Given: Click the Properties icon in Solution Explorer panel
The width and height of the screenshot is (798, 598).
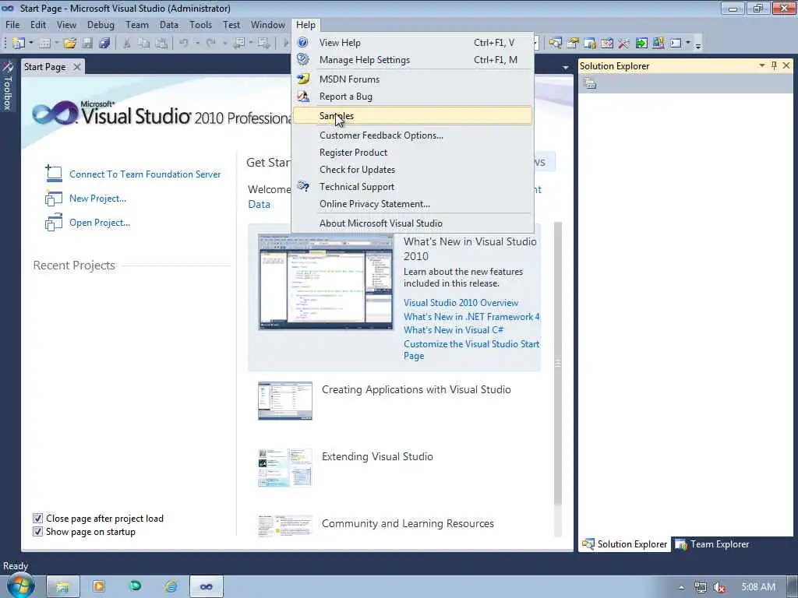Looking at the screenshot, I should [590, 83].
